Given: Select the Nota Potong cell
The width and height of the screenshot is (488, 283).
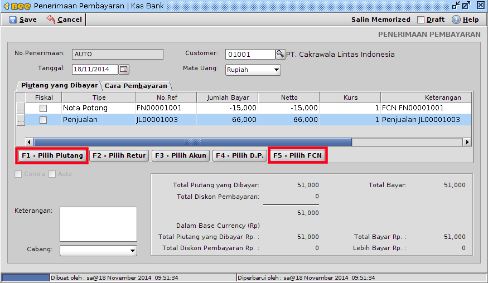Looking at the screenshot, I should click(x=99, y=108).
